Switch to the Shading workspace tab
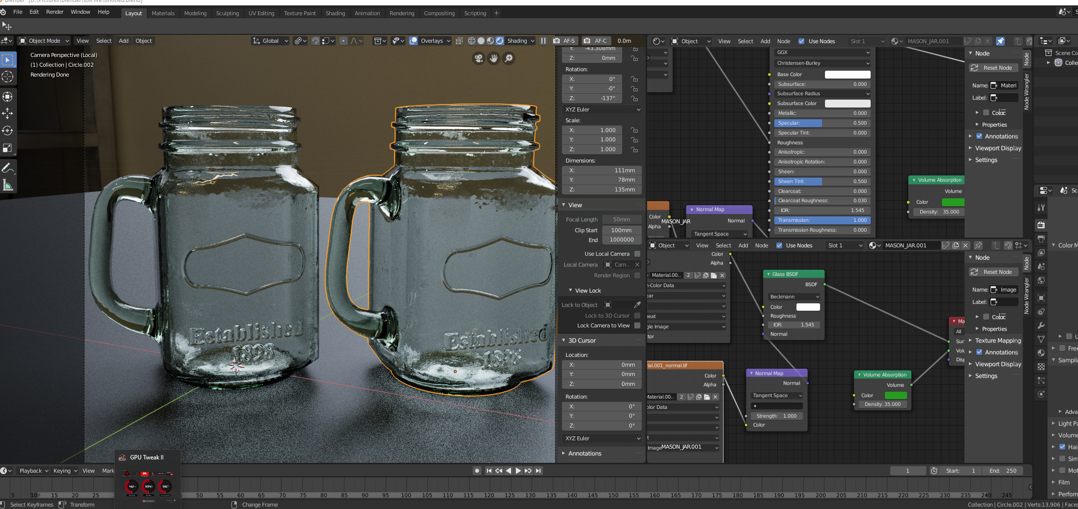The width and height of the screenshot is (1078, 509). 336,13
